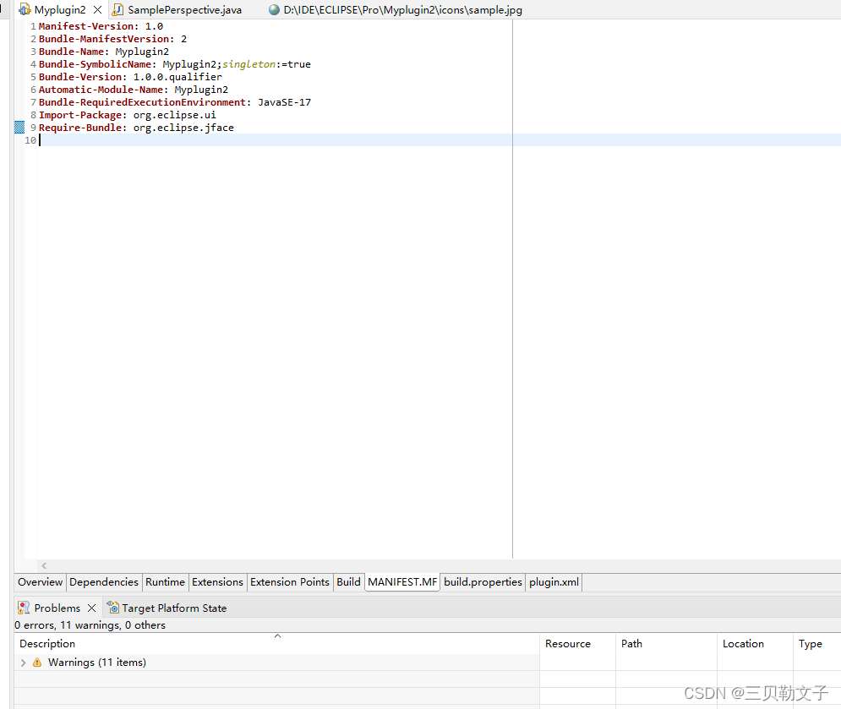
Task: Select the Runtime page tab
Action: [x=165, y=581]
